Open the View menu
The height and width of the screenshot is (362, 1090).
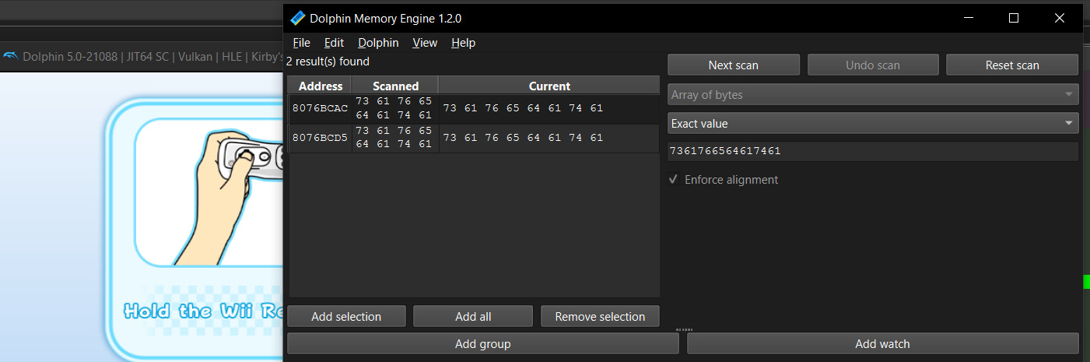click(425, 43)
